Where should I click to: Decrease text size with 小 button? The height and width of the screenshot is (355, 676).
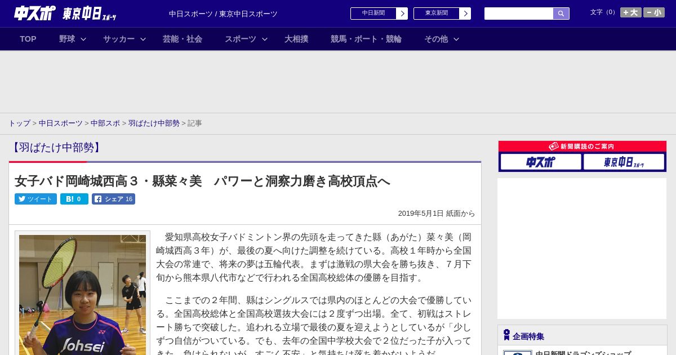coord(653,12)
